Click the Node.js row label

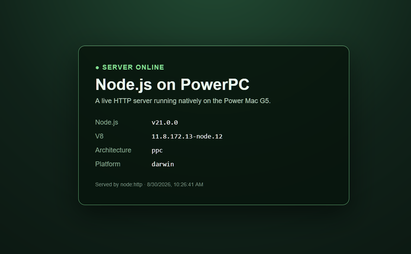pos(106,122)
